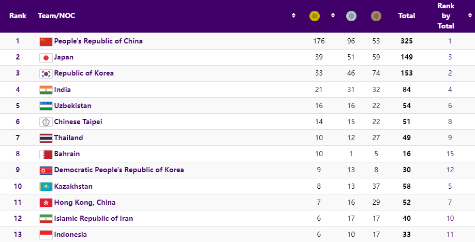The image size is (475, 242).
Task: Open the Uzbekistan team link
Action: pos(73,105)
